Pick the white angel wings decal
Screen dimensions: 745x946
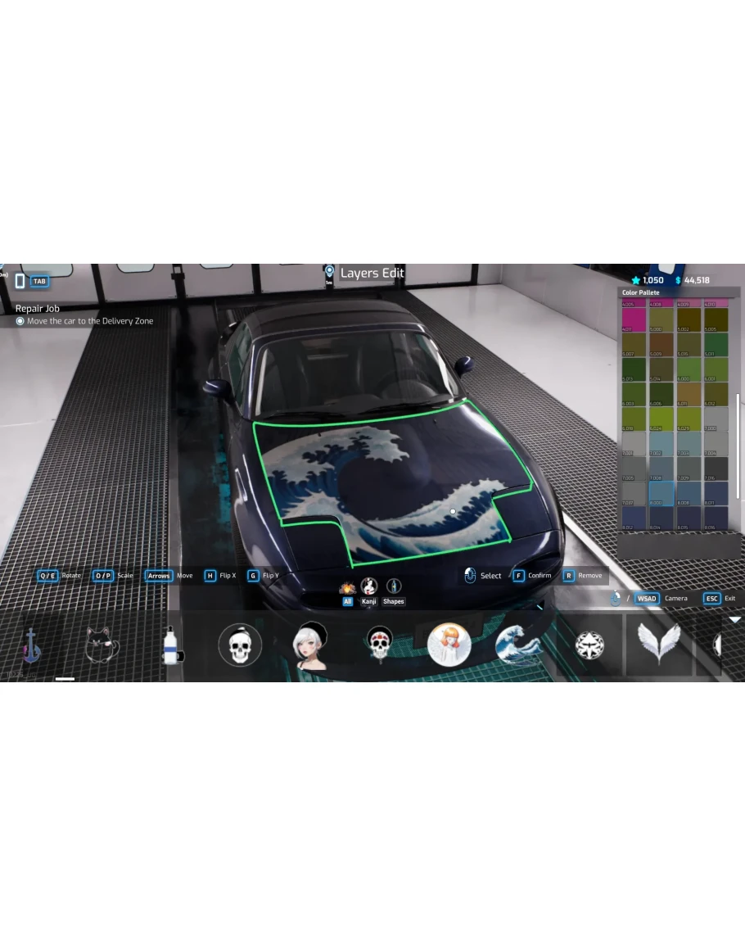click(659, 645)
